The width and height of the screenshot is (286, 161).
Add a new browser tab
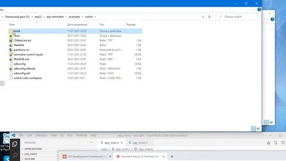[x=172, y=157]
